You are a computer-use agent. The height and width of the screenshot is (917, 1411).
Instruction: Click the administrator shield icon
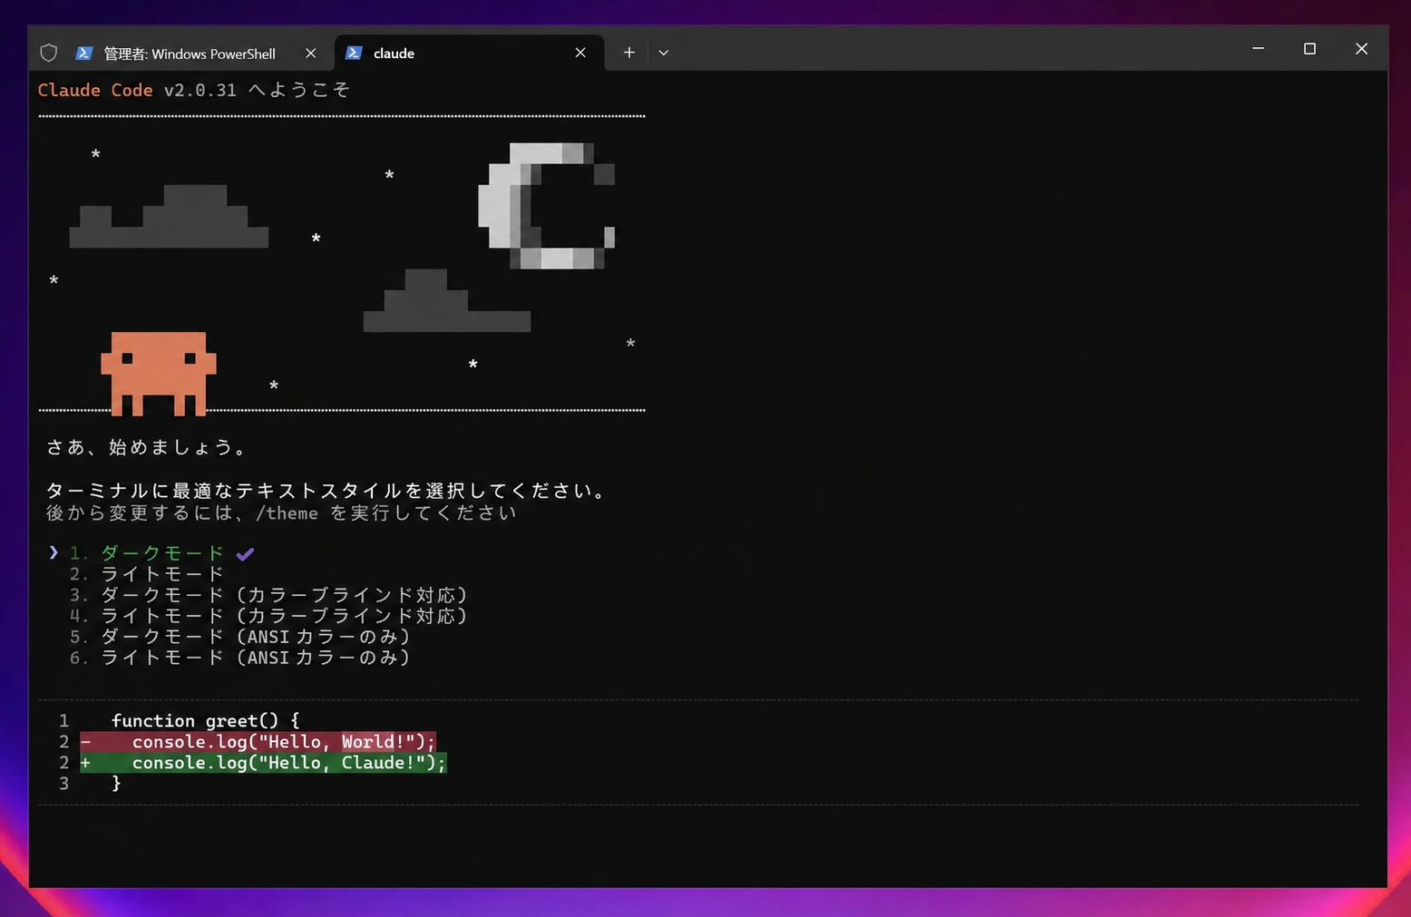(x=49, y=53)
